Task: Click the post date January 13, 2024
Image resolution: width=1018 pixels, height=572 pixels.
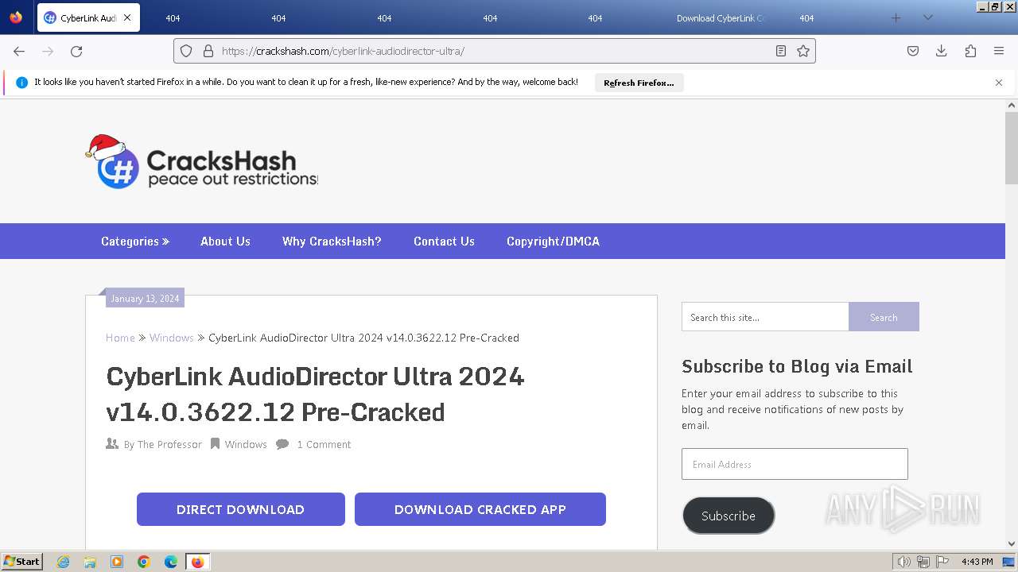Action: tap(145, 299)
